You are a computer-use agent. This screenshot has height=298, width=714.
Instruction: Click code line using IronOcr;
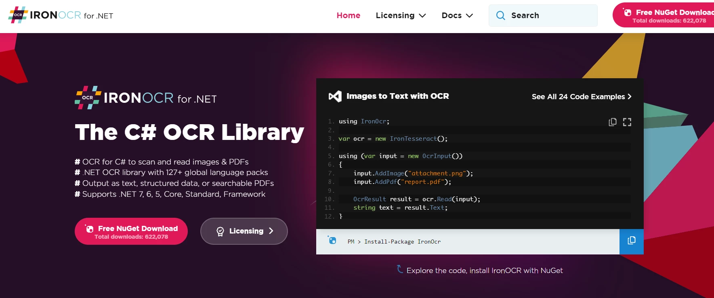point(364,121)
